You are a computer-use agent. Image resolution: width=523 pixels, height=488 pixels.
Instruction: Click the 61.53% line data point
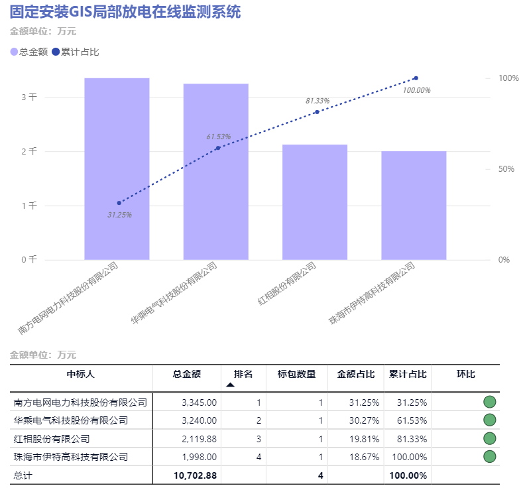point(218,148)
